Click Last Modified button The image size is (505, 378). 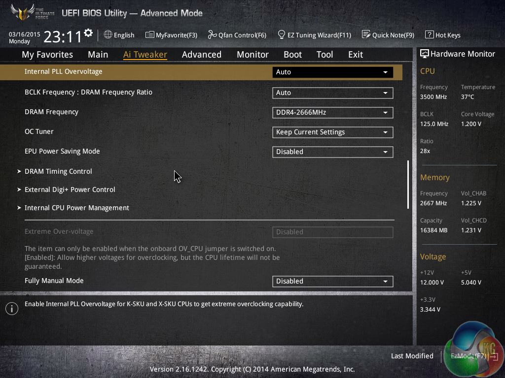[412, 356]
